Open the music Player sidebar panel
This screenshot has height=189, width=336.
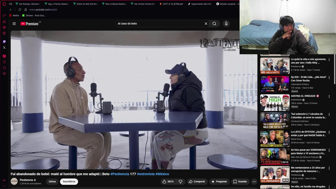[x=4, y=56]
